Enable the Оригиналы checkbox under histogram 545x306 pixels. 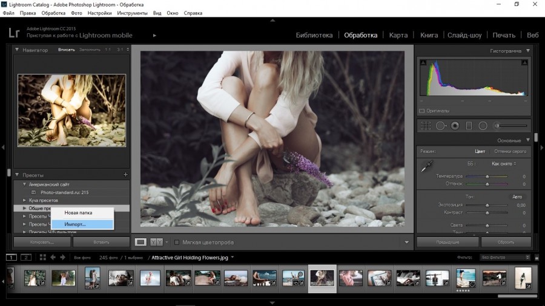pyautogui.click(x=422, y=111)
